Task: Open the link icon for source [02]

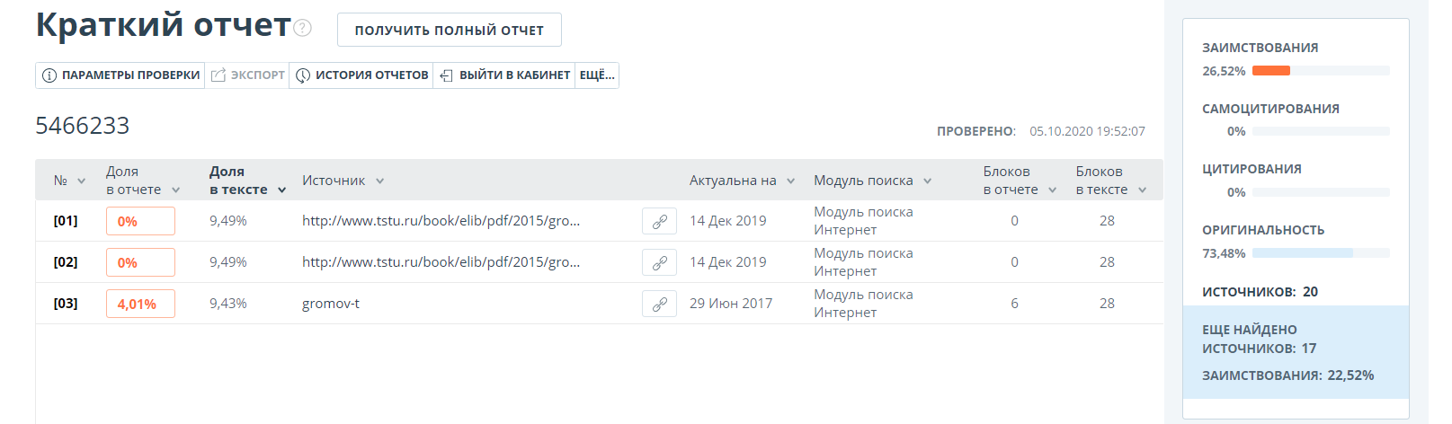Action: (659, 262)
